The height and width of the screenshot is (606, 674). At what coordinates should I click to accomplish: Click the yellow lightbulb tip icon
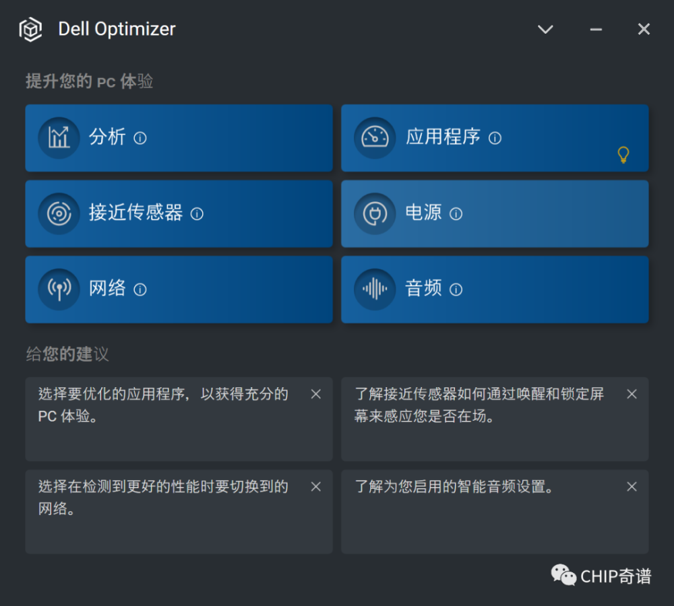pos(623,155)
